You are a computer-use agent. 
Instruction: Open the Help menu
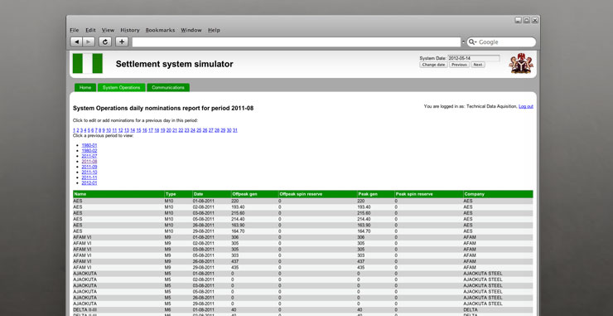point(214,30)
